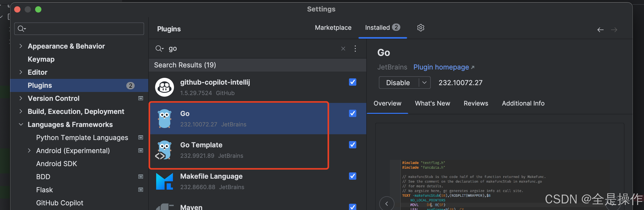Select Keymap in the settings tree
This screenshot has width=644, height=210.
(41, 59)
